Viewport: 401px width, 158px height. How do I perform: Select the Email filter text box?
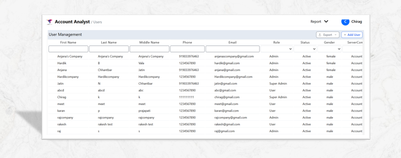click(x=232, y=49)
